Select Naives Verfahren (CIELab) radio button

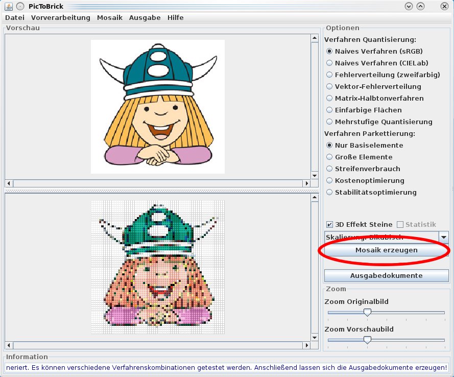tap(377, 63)
